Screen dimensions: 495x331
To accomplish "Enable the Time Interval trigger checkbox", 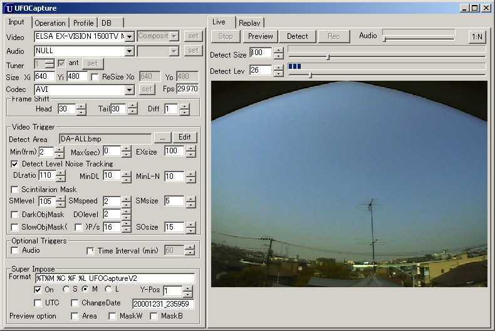I will click(x=90, y=251).
